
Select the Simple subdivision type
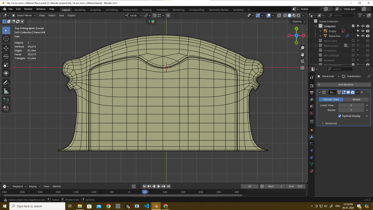(x=356, y=99)
